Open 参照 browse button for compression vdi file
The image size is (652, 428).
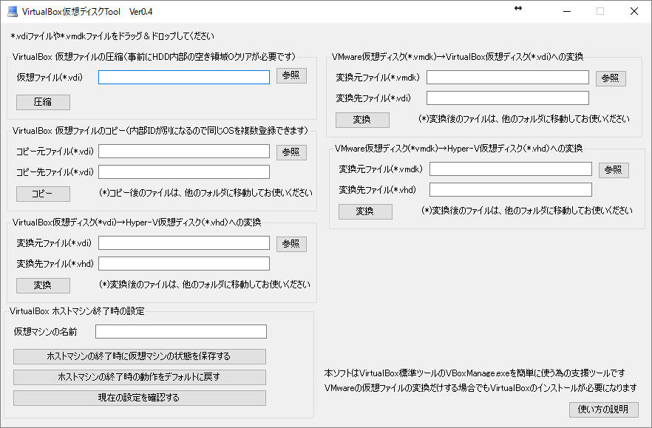click(x=291, y=75)
